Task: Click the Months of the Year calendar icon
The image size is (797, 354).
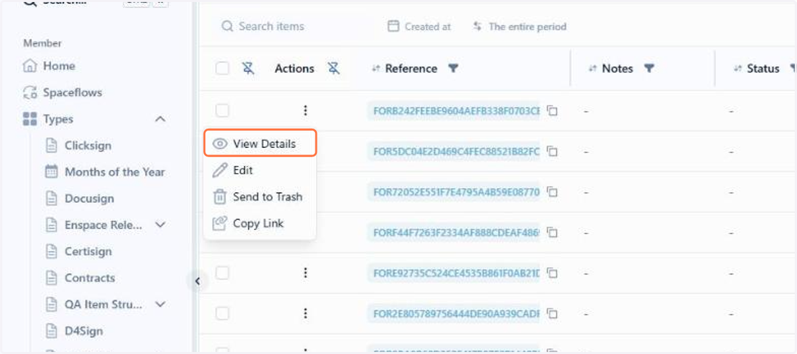Action: tap(51, 172)
